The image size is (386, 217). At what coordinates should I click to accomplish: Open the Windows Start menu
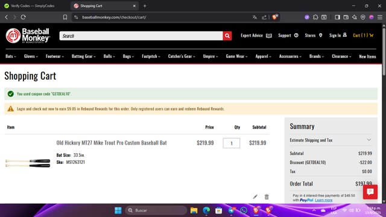pos(118,210)
